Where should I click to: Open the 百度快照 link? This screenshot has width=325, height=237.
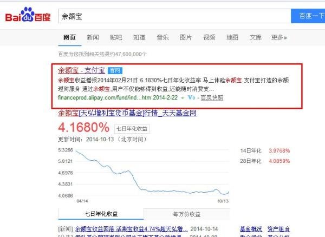click(x=212, y=97)
